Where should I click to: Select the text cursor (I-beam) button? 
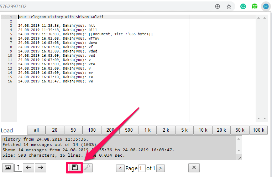(x=18, y=168)
